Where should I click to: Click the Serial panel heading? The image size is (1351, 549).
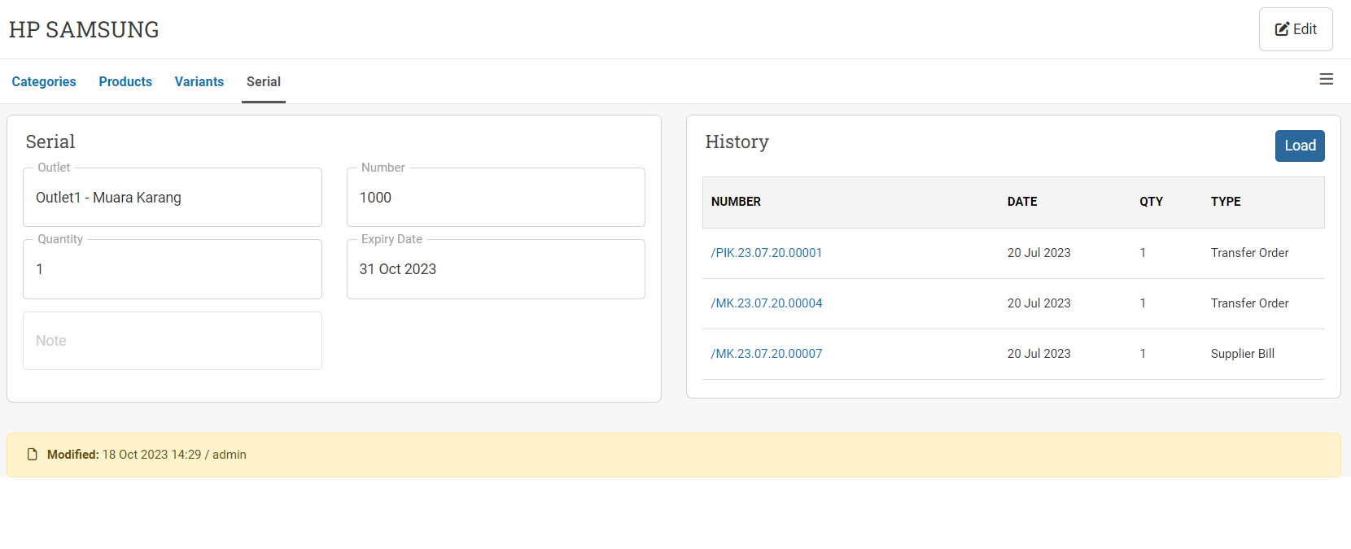coord(50,142)
